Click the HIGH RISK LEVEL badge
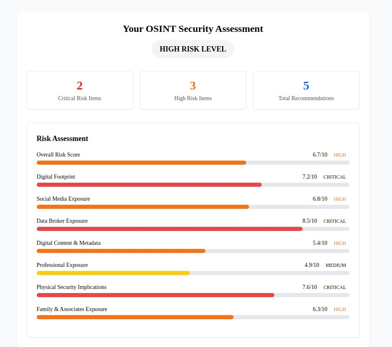 click(x=193, y=49)
